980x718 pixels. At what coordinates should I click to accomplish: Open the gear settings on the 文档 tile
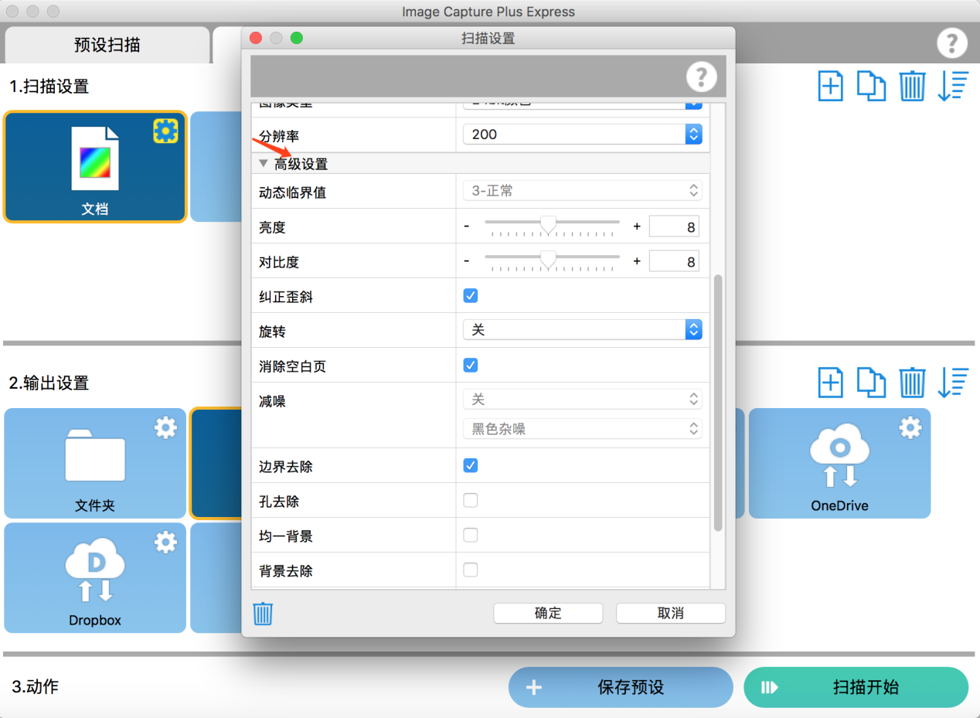[x=165, y=132]
